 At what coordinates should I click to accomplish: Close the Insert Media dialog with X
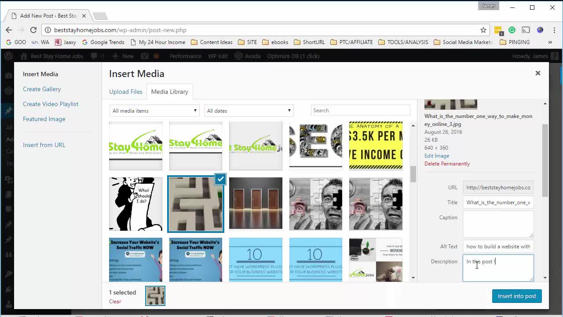(537, 73)
